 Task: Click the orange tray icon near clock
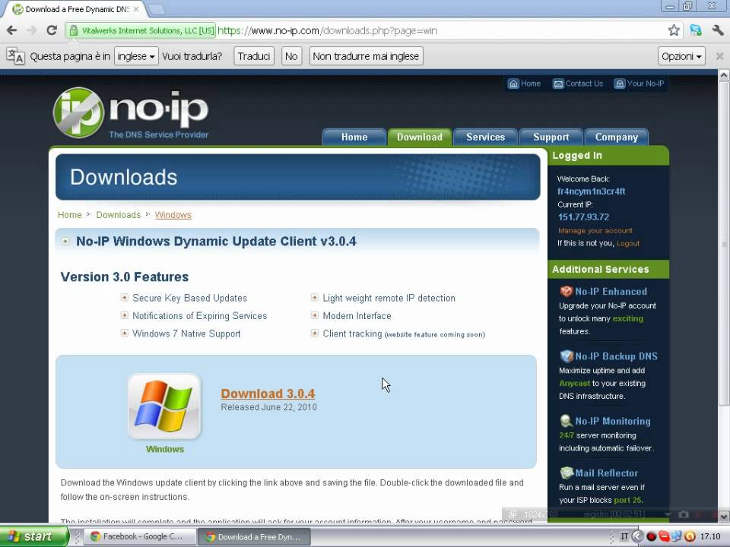click(x=690, y=536)
